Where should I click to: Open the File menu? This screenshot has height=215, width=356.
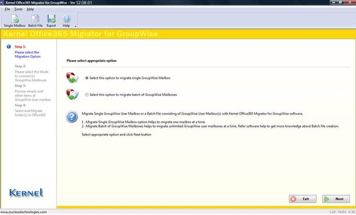pos(7,9)
